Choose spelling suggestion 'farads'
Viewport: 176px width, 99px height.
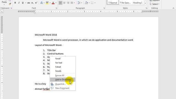tap(63, 71)
